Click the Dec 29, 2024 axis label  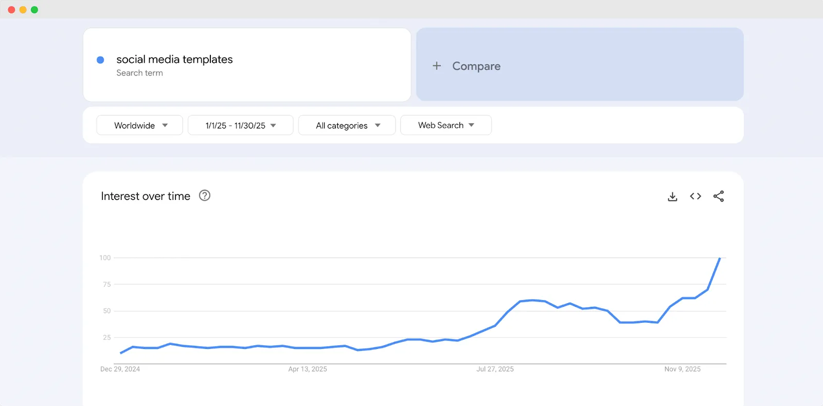(x=120, y=369)
